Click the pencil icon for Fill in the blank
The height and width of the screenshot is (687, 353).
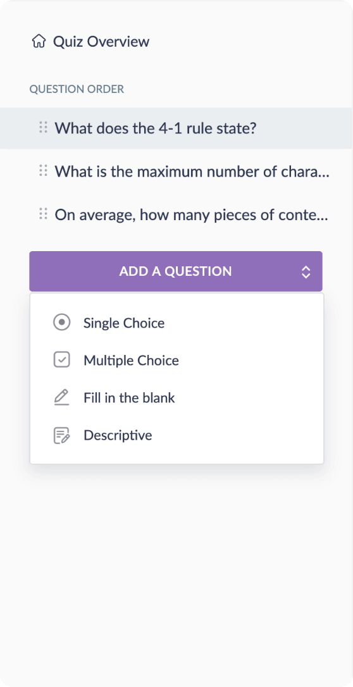[x=62, y=397]
